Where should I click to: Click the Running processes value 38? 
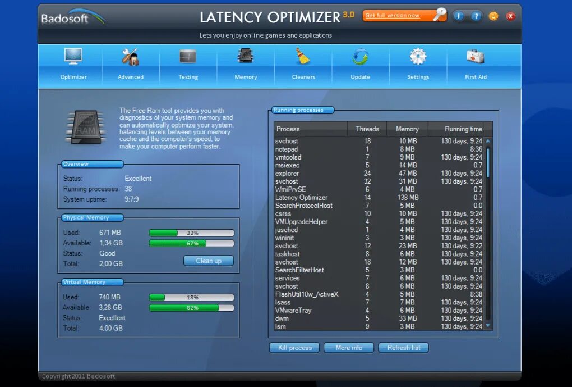[x=128, y=189]
